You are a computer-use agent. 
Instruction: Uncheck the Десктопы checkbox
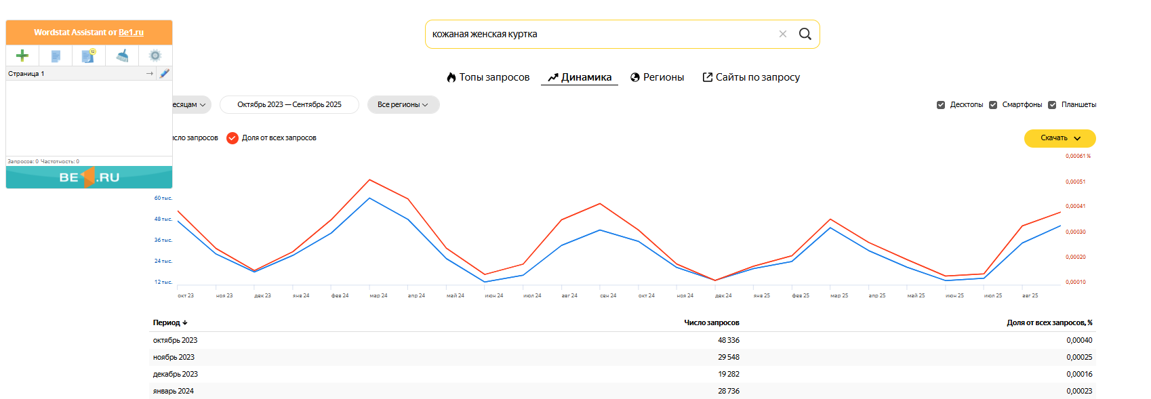[x=941, y=105]
